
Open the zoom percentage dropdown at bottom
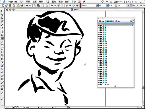(x=14, y=107)
